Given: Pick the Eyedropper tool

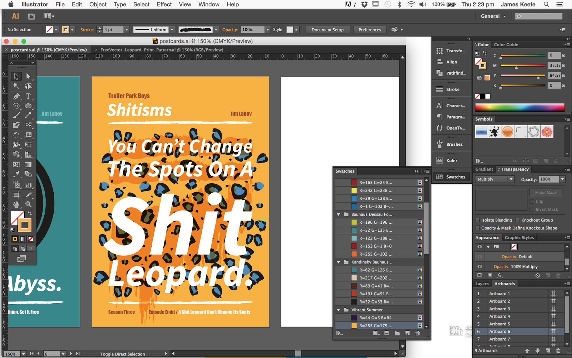Looking at the screenshot, I should tap(16, 174).
